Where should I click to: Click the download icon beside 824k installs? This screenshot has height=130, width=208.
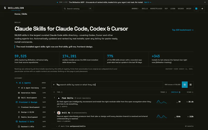point(175,117)
